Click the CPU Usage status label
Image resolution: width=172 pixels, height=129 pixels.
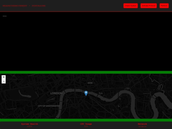click(x=86, y=124)
